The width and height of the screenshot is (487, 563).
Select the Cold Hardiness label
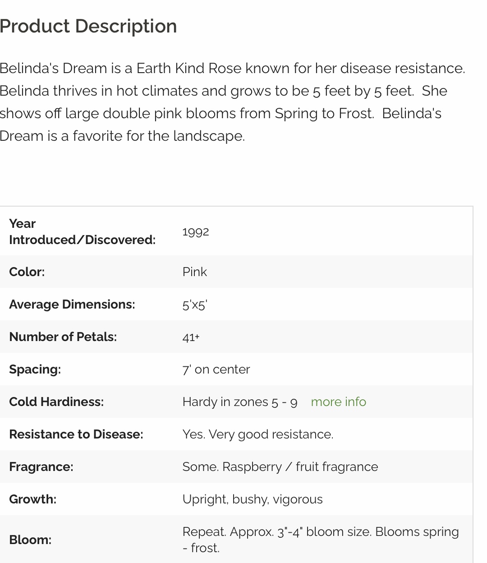pyautogui.click(x=56, y=401)
